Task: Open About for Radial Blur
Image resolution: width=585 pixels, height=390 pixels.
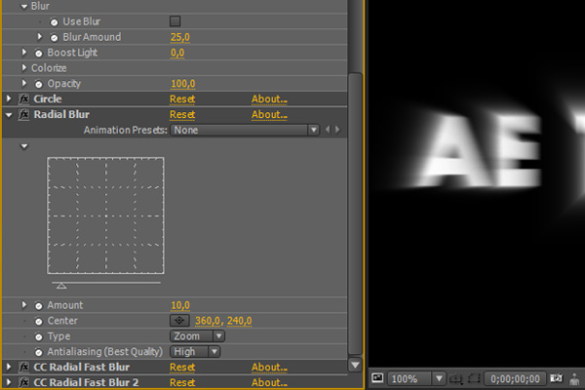Action: [269, 115]
